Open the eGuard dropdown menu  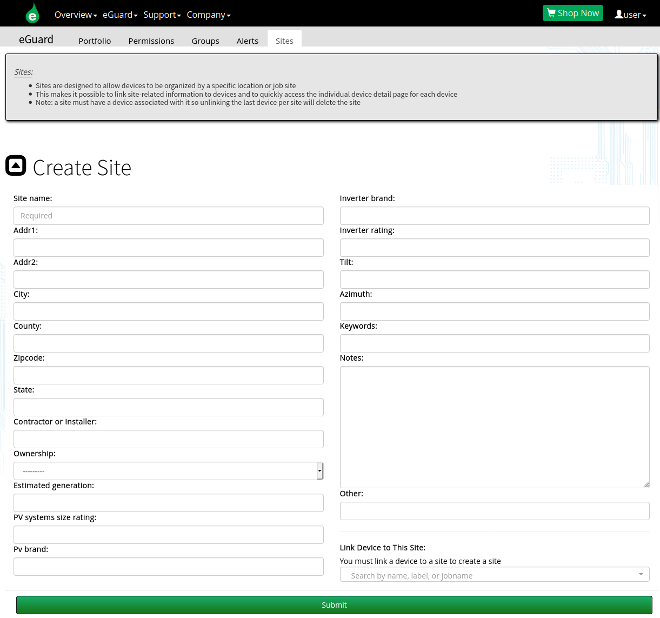pos(120,15)
